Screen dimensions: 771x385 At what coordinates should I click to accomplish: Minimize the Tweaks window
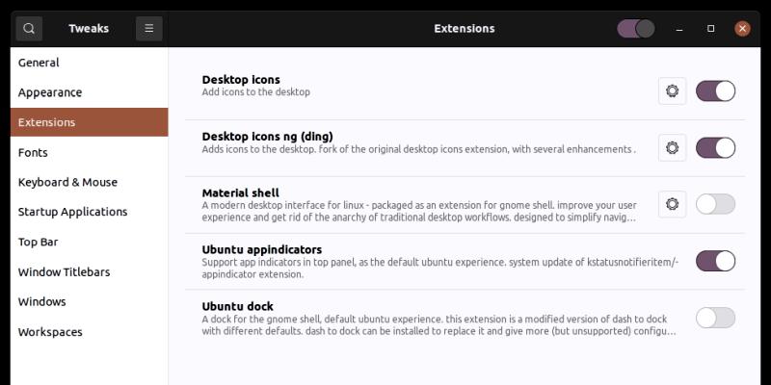tap(681, 29)
